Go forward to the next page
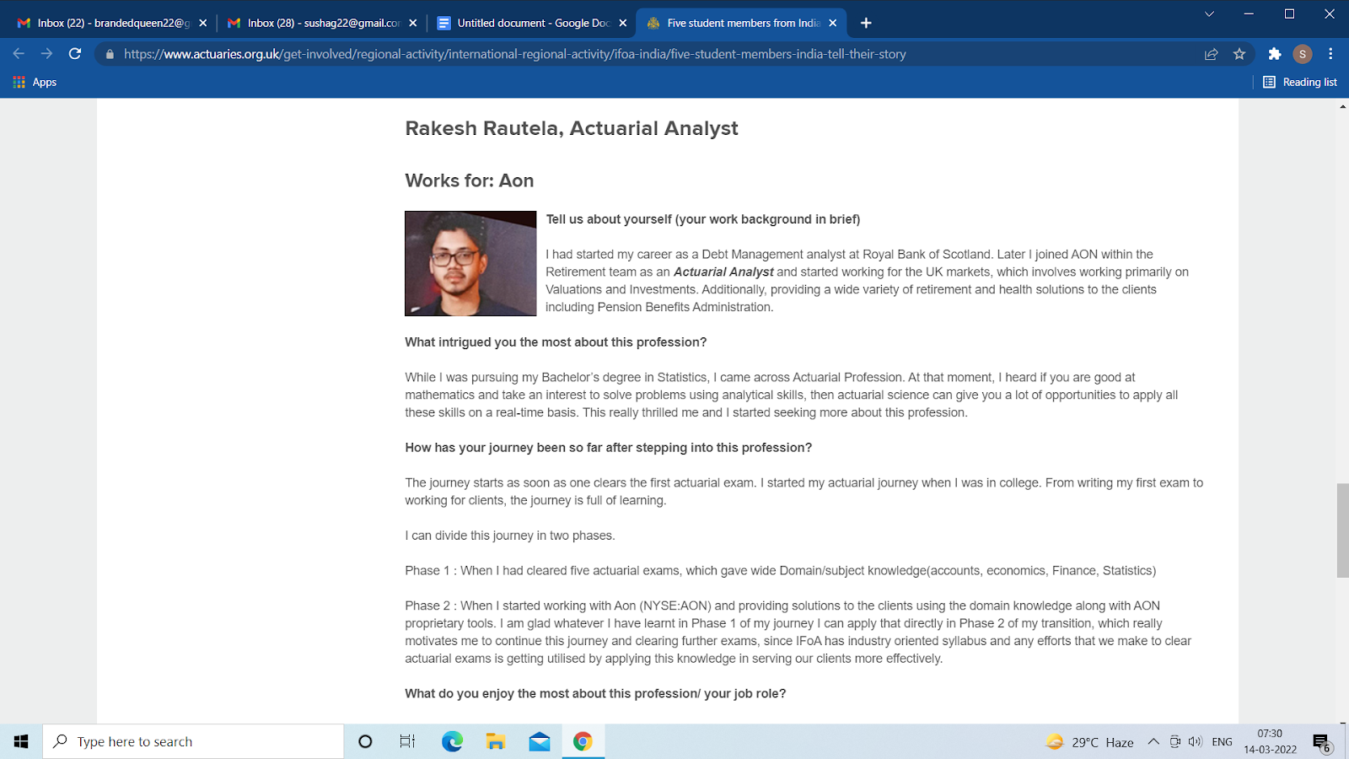 [x=47, y=54]
